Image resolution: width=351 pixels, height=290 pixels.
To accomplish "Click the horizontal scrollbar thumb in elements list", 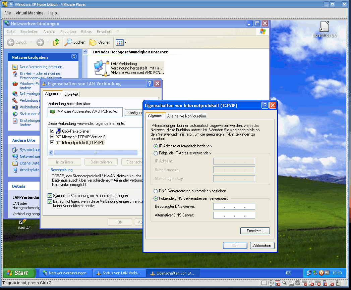I will point(96,153).
